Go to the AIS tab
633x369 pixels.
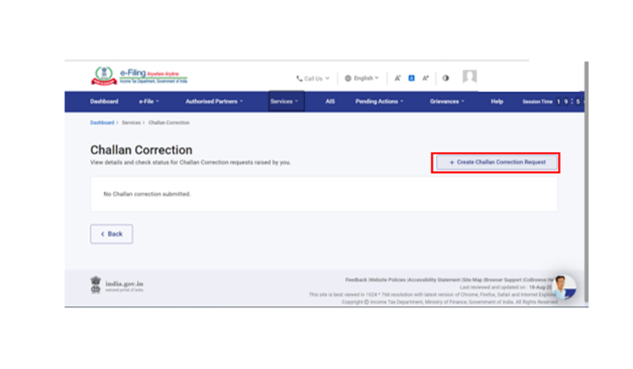click(x=330, y=101)
